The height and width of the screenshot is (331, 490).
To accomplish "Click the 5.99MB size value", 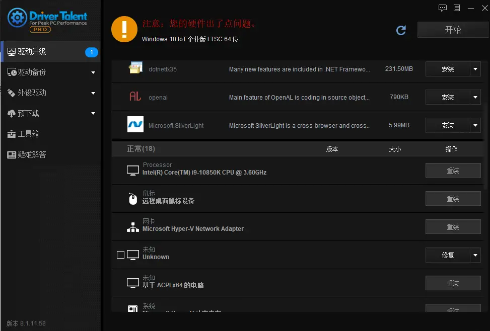I will pos(399,125).
